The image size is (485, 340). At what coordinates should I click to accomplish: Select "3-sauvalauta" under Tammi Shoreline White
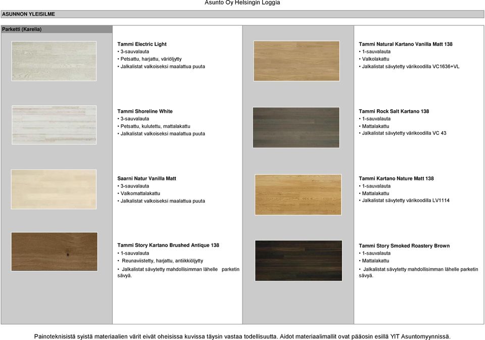pos(133,119)
